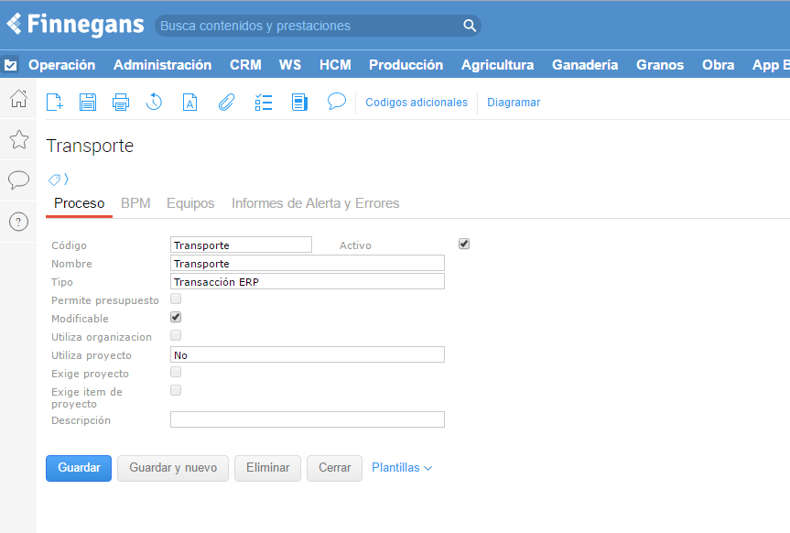Viewport: 790px width, 533px height.
Task: Switch to the Proceso tab
Action: [x=79, y=203]
